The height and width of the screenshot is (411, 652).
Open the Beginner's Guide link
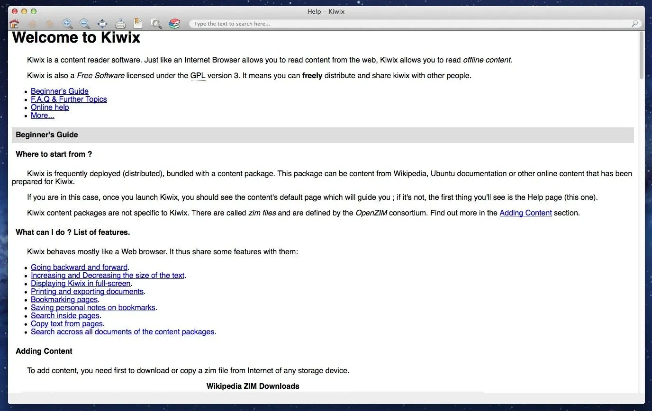60,91
